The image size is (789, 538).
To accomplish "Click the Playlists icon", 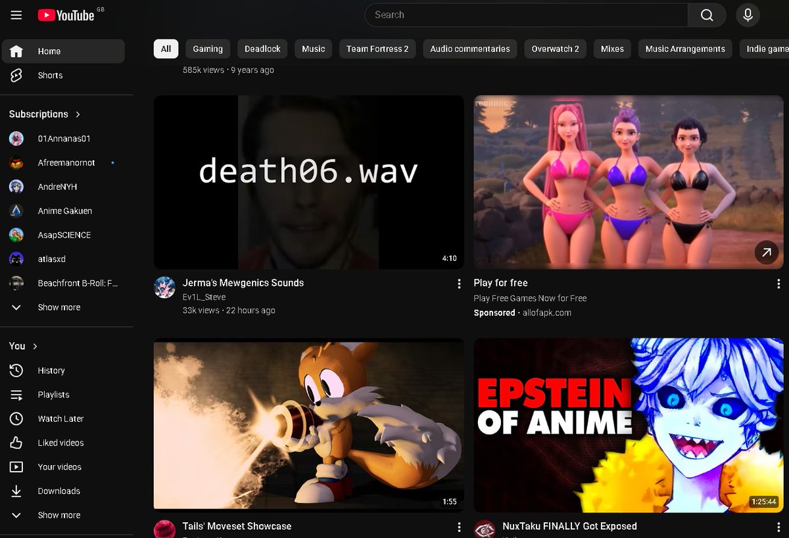I will pyautogui.click(x=16, y=395).
